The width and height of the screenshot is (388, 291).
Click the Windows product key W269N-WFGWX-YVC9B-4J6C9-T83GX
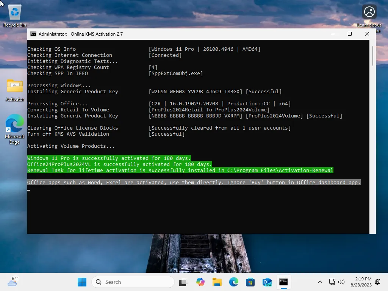196,92
